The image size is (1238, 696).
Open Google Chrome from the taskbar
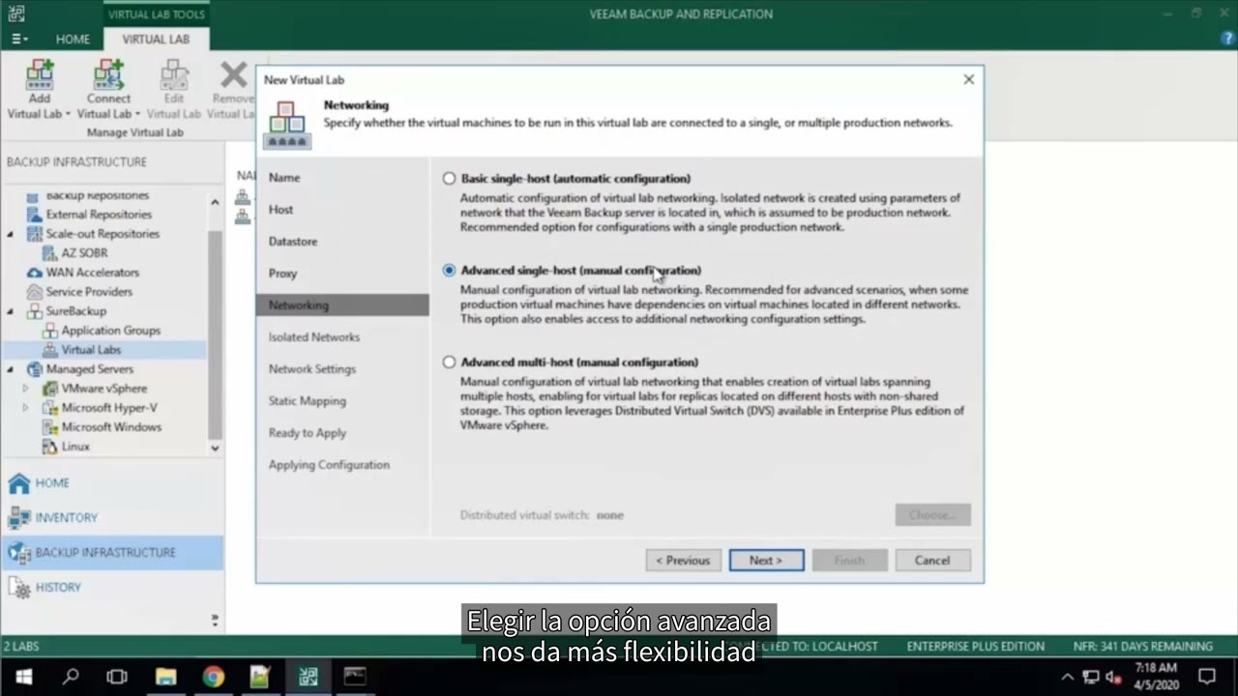pyautogui.click(x=214, y=677)
